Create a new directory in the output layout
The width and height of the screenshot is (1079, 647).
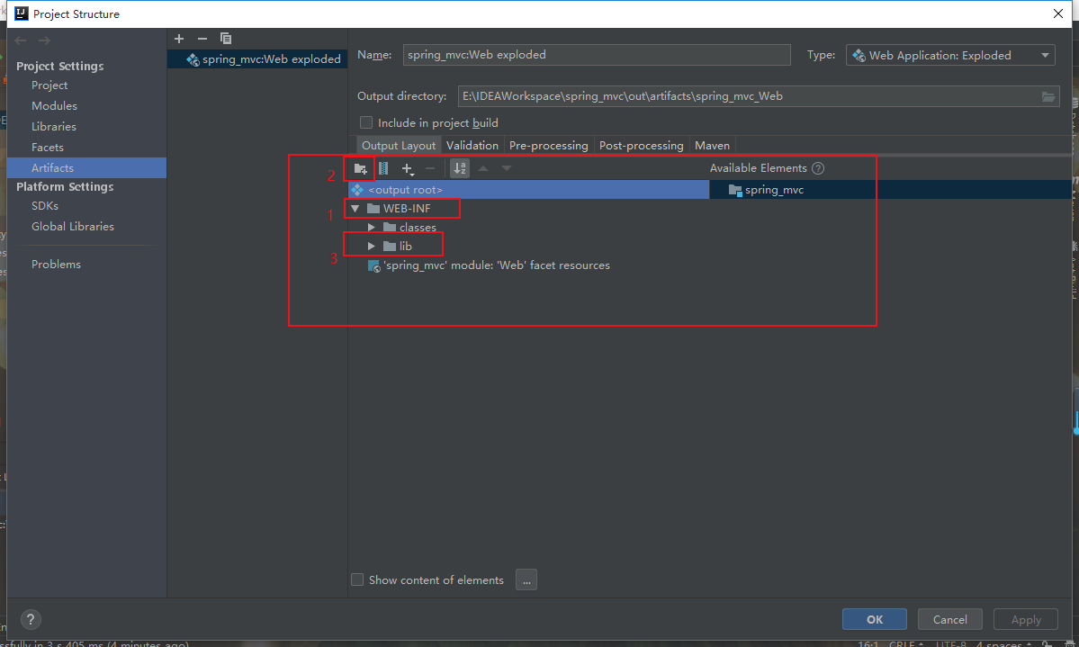pos(361,168)
